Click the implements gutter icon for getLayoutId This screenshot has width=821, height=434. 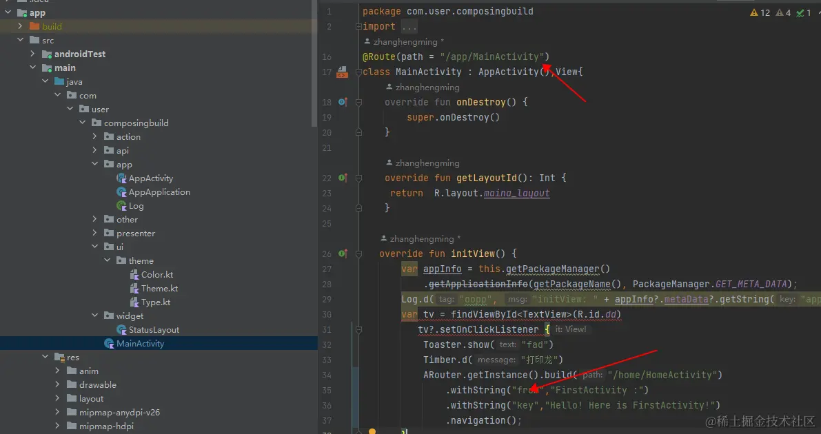point(343,178)
